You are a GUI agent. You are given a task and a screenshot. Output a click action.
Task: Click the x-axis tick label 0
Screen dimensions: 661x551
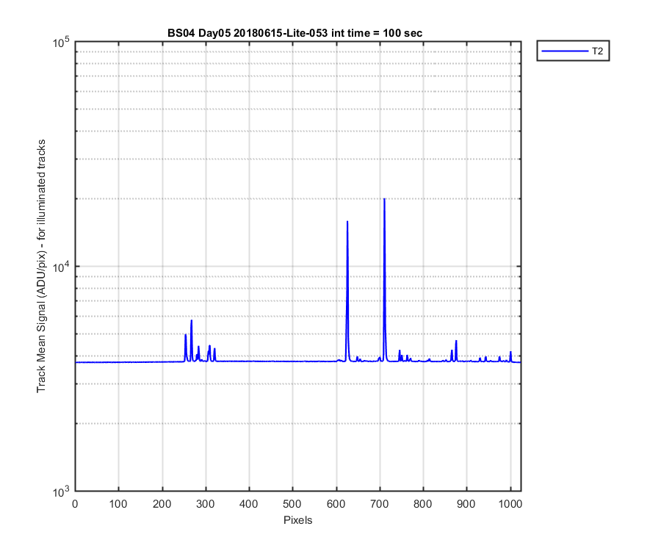pyautogui.click(x=75, y=504)
